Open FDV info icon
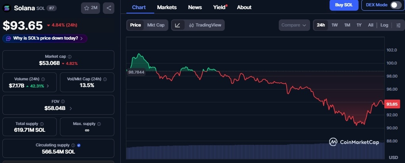Screen dimensions: 405x163 (63, 101)
